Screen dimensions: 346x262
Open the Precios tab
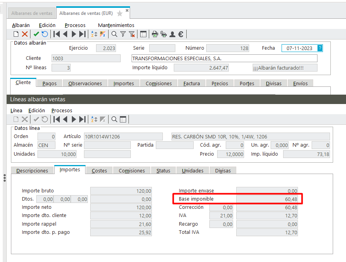click(220, 83)
